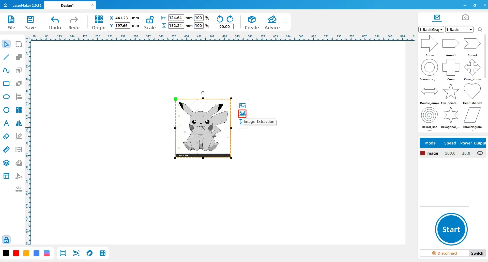Pick the black color swatch
Viewport: 488px width, 262px height.
(6, 253)
